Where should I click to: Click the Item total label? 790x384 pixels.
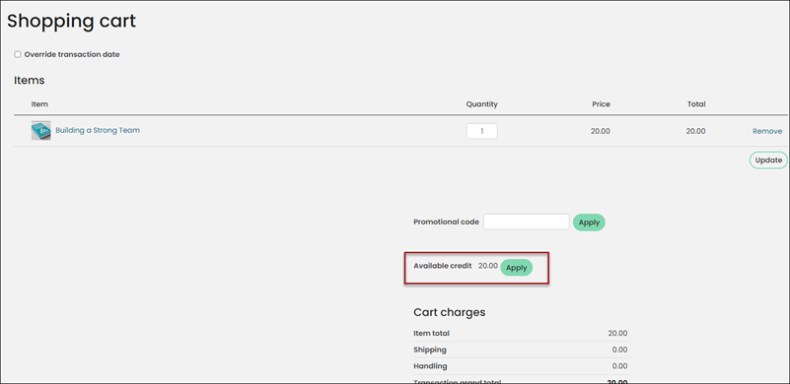pos(431,333)
